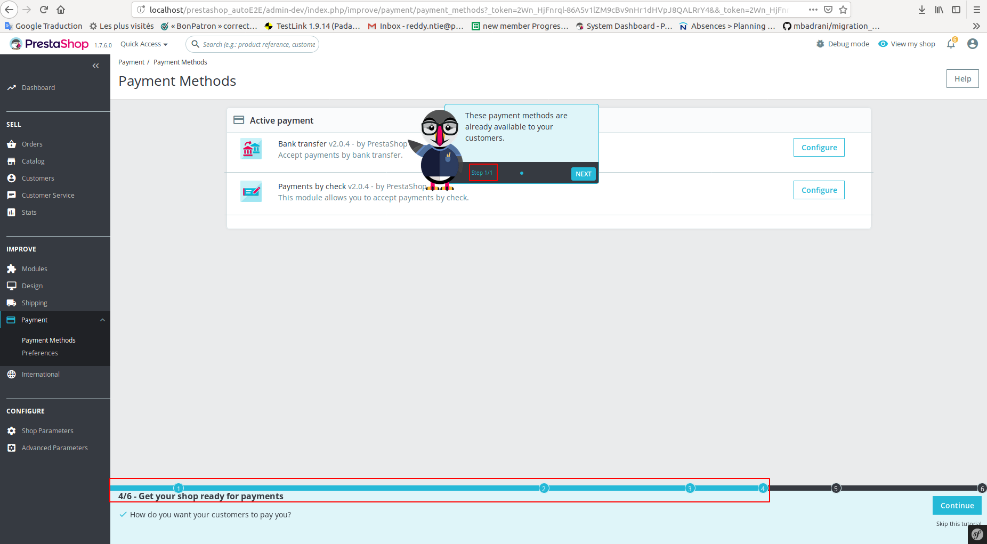Jump to onboarding progress step 4
Image resolution: width=987 pixels, height=544 pixels.
[763, 488]
